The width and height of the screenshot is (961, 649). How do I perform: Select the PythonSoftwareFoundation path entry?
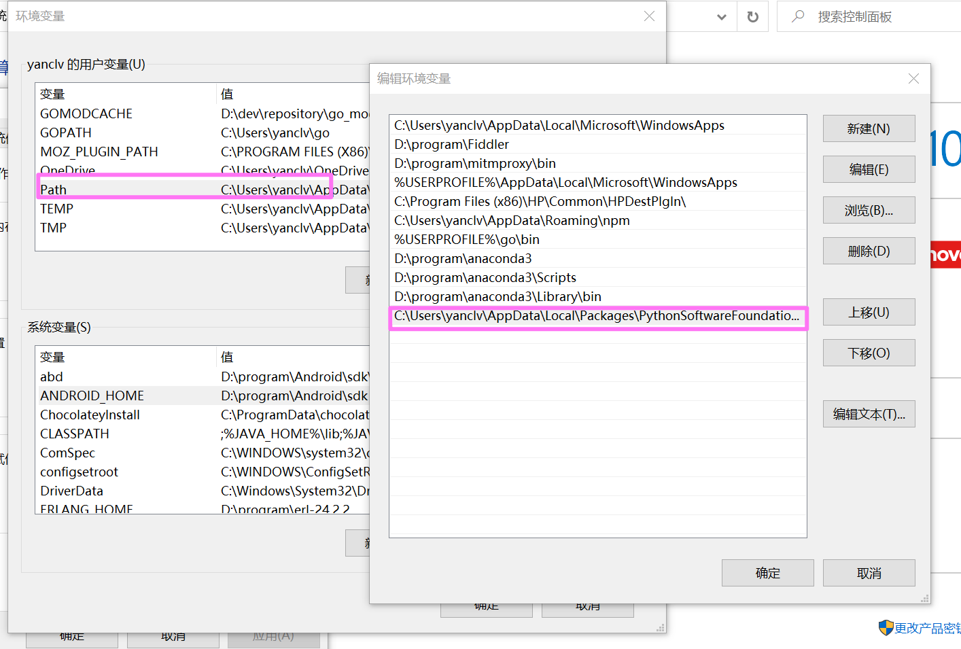(596, 316)
